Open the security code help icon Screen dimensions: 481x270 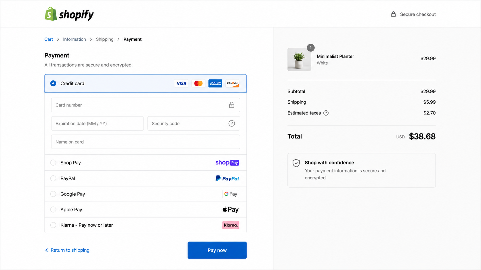[232, 123]
